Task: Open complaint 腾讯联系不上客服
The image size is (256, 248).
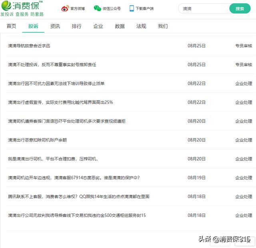Action: click(79, 196)
